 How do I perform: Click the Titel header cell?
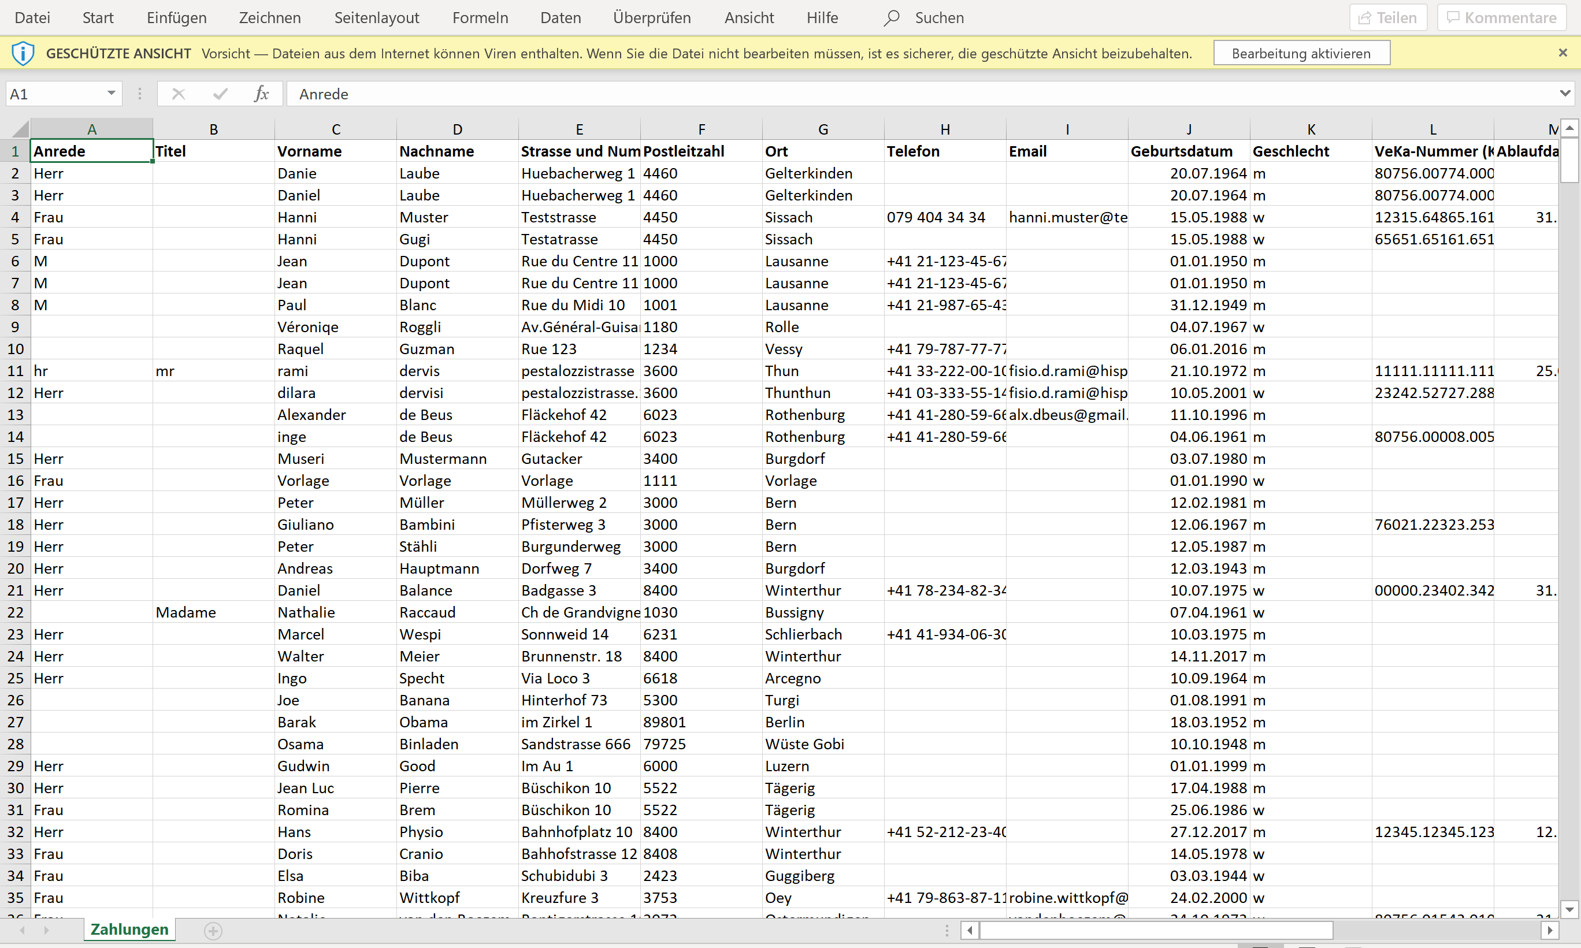214,151
